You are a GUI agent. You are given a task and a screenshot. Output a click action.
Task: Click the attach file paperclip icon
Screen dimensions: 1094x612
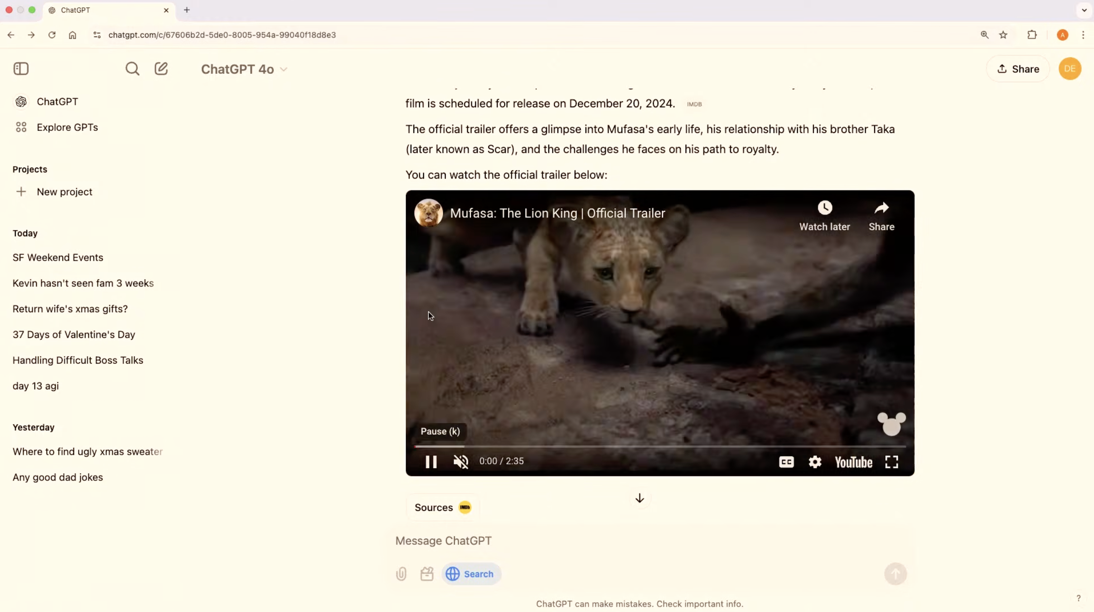(401, 574)
